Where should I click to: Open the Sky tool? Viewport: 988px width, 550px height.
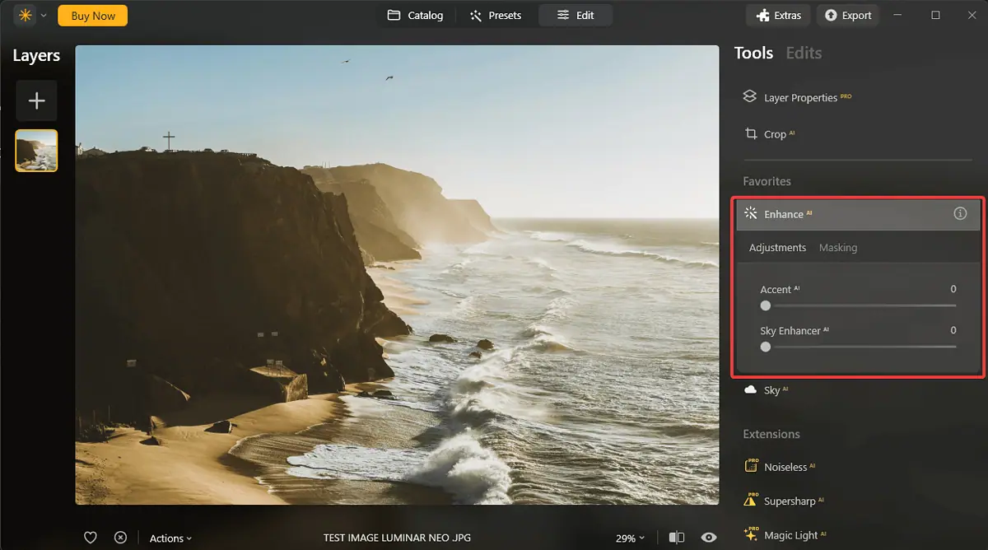coord(771,390)
